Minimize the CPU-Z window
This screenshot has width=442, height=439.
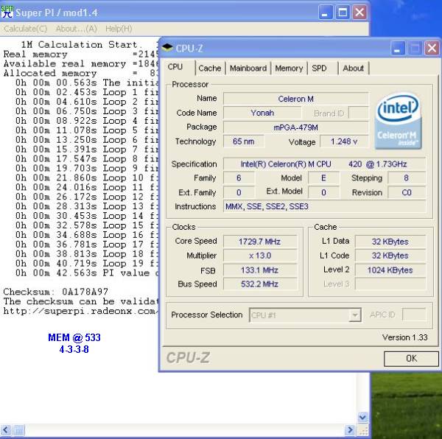coord(398,48)
